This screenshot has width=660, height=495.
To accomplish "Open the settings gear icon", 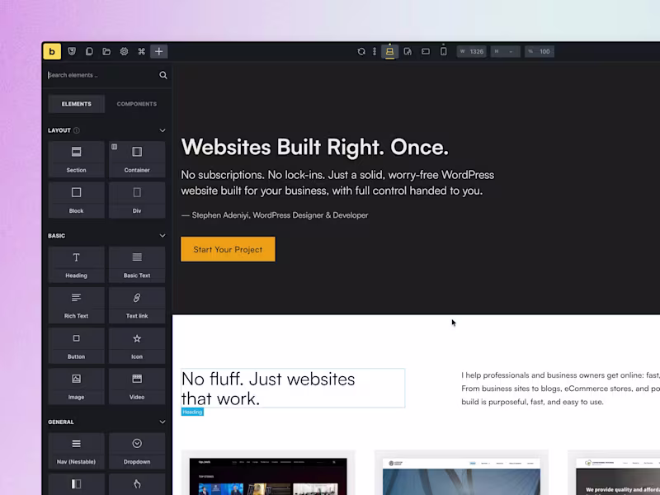I will pos(124,51).
